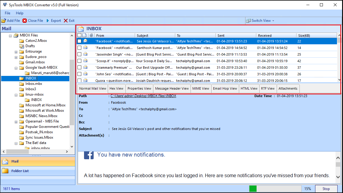Toggle the select-all checkbox in header
The height and width of the screenshot is (193, 343).
[x=80, y=35]
